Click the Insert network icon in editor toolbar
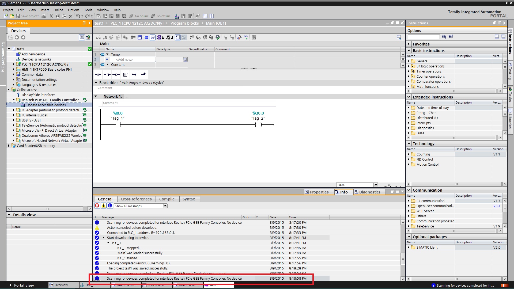 coord(99,37)
